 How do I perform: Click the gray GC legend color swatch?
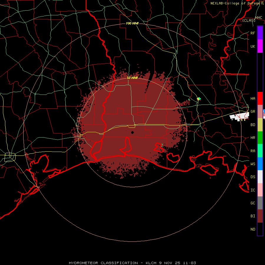pos(260,203)
